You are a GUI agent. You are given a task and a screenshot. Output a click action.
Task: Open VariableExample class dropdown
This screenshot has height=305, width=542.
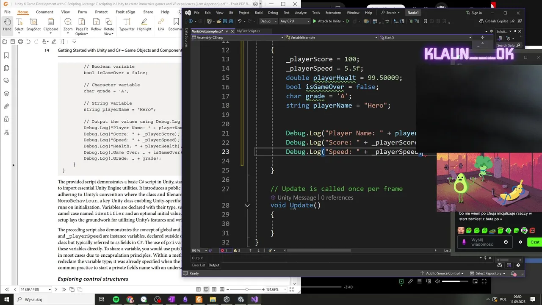[x=332, y=38]
